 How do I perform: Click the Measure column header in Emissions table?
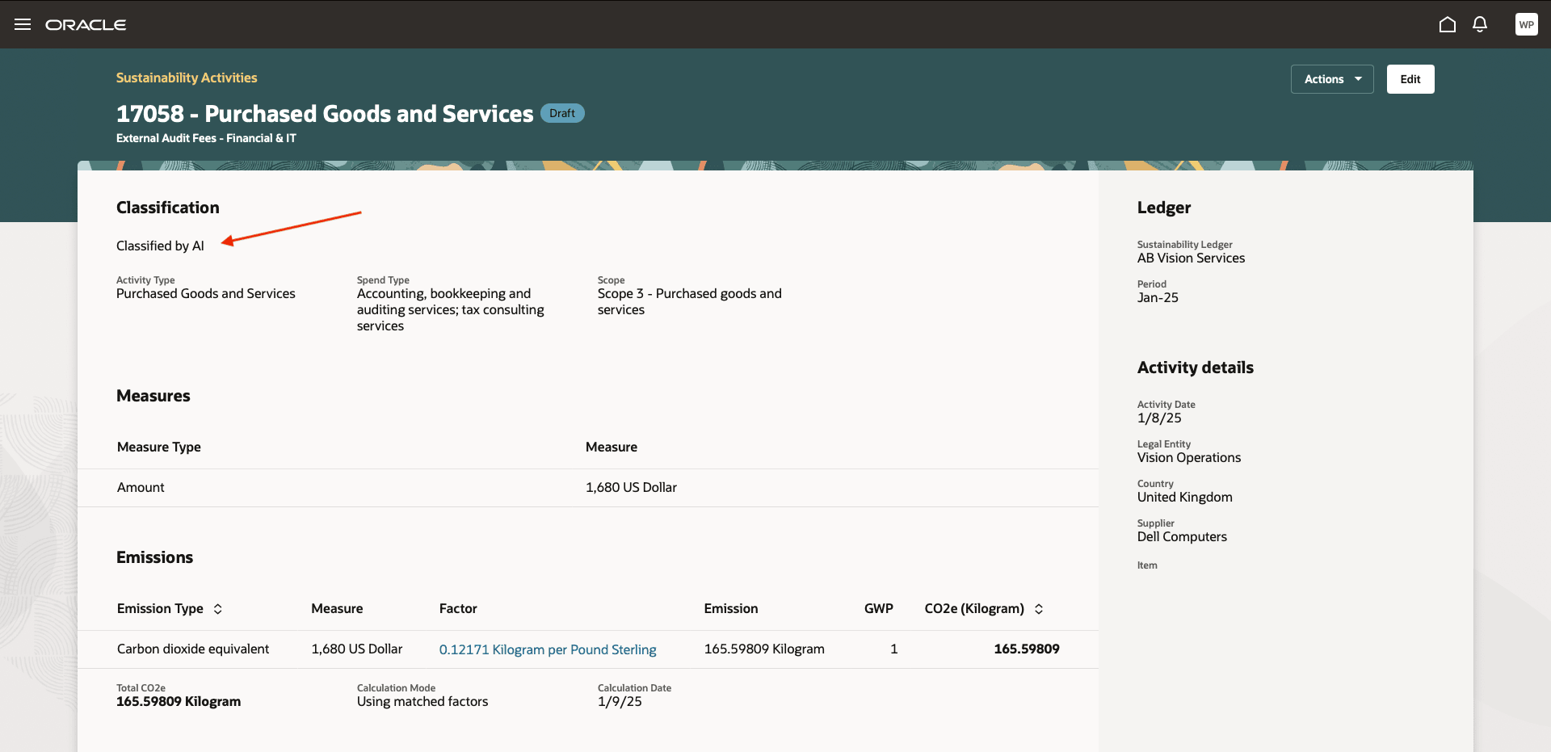(337, 608)
